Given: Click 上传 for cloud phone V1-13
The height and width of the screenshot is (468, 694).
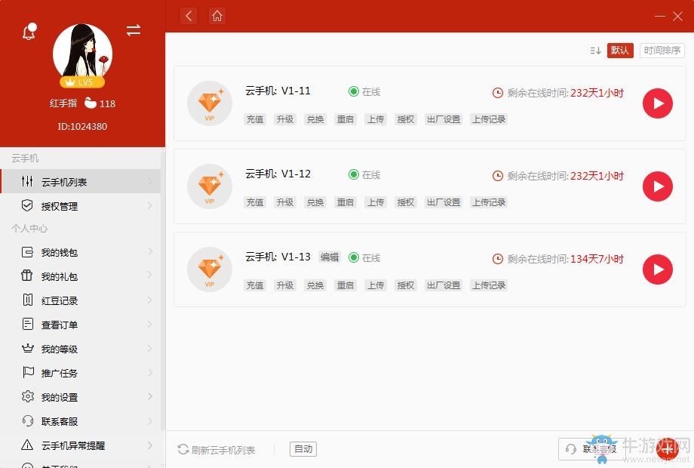Looking at the screenshot, I should pos(376,285).
